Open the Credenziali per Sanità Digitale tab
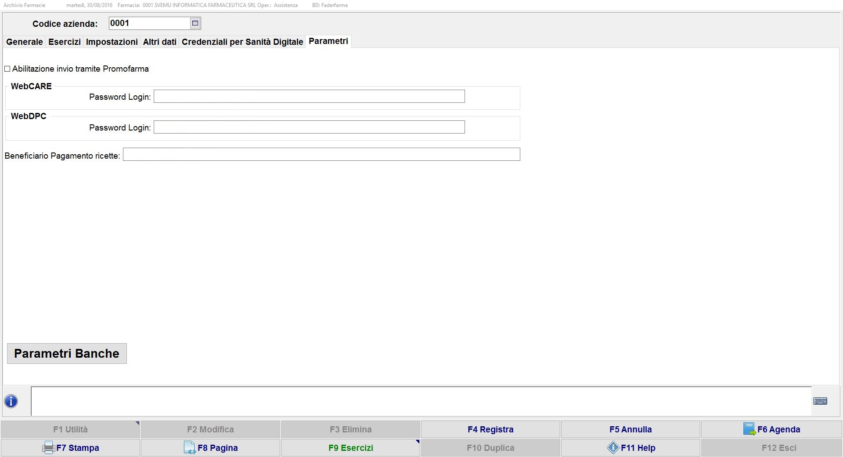 coord(242,42)
